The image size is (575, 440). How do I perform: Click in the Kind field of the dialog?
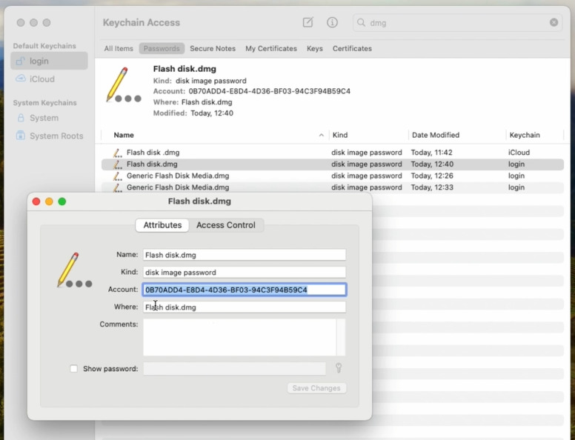pos(244,272)
